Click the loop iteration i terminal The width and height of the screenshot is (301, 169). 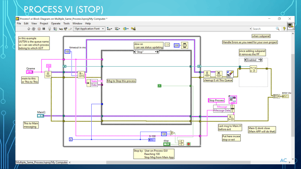tap(71, 139)
